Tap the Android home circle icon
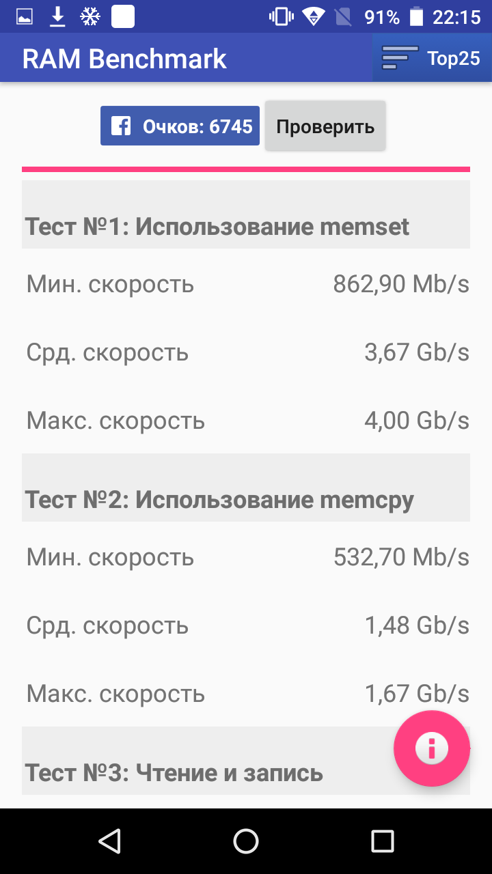Image resolution: width=492 pixels, height=874 pixels. coord(246,841)
